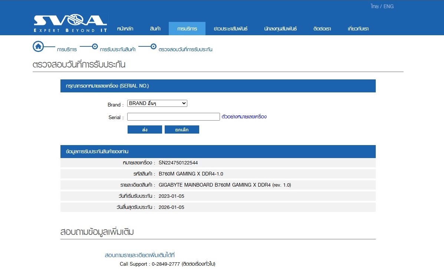
Task: Select the GIGABYTE MAINBOARD product description text
Action: click(x=225, y=185)
